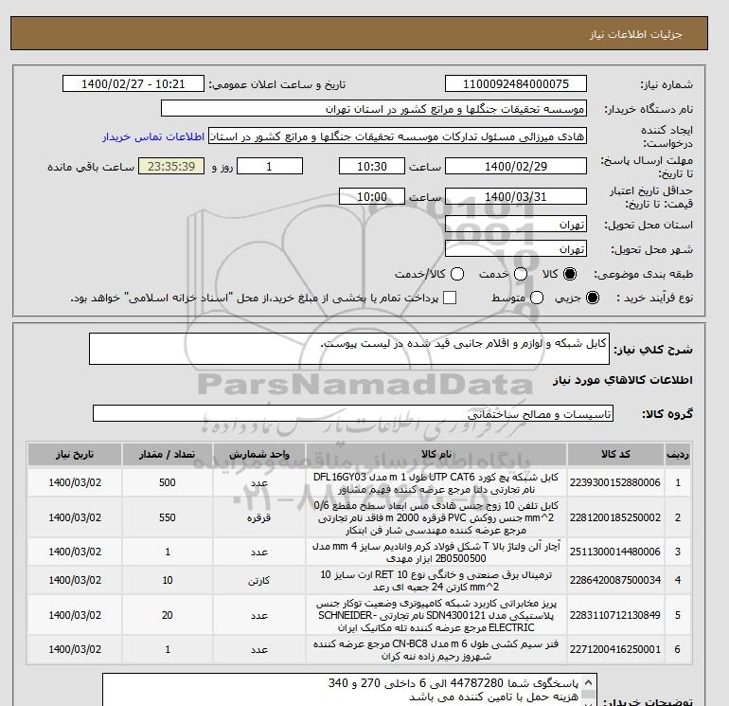Click the response deadline date 1400/02/29

516,166
